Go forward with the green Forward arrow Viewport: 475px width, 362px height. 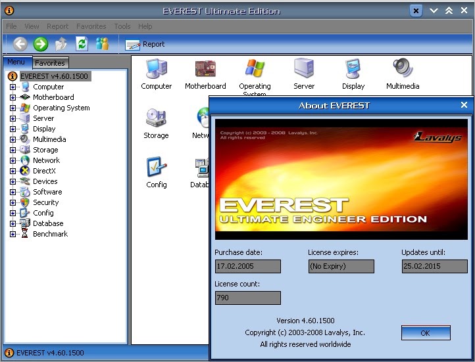click(41, 44)
